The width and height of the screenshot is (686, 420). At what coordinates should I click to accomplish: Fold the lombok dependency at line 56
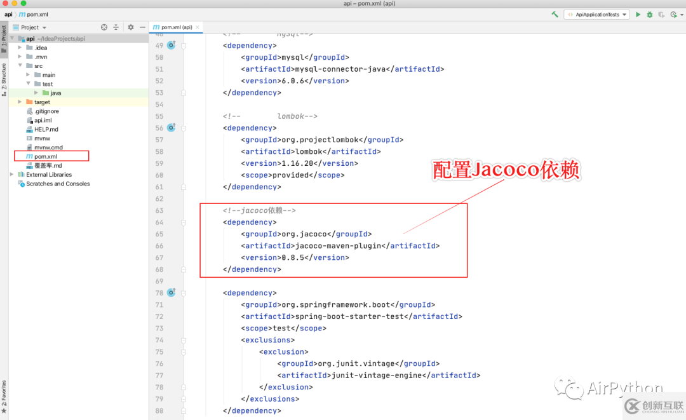tap(184, 128)
